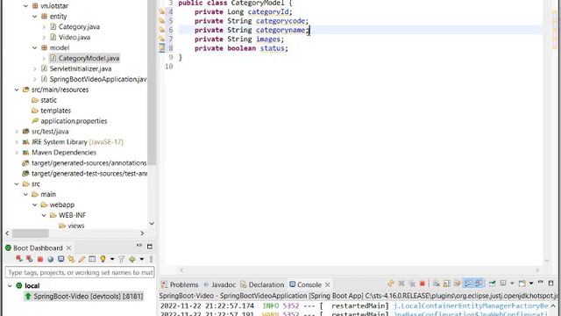The image size is (561, 316).
Task: Close the Console tab
Action: [x=327, y=284]
